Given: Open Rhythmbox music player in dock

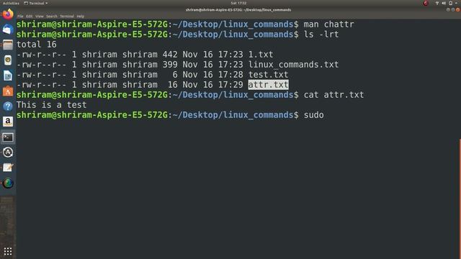Looking at the screenshot, I should click(x=8, y=60).
